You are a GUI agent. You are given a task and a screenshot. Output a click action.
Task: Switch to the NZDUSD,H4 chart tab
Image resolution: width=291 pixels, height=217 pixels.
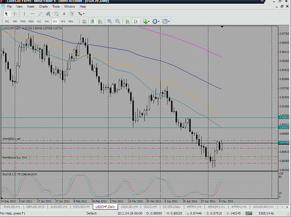click(81, 207)
